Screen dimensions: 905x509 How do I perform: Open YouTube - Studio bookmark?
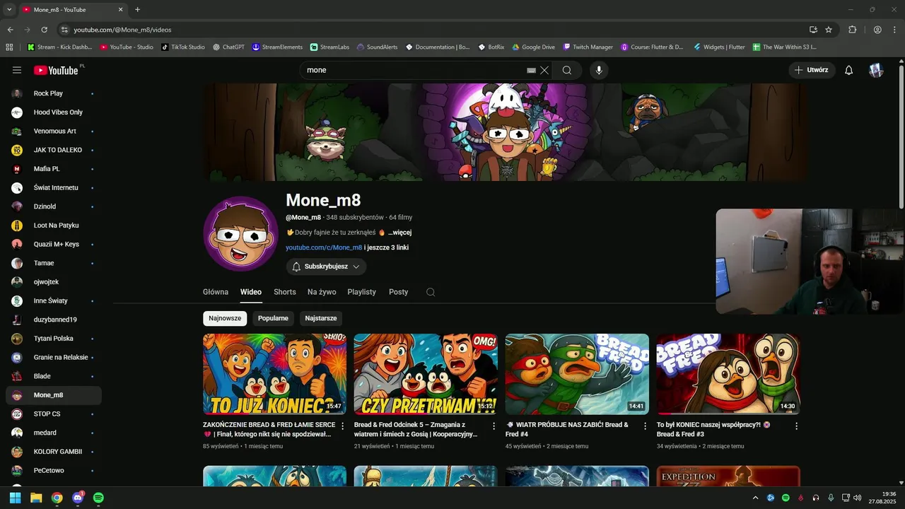pyautogui.click(x=127, y=47)
